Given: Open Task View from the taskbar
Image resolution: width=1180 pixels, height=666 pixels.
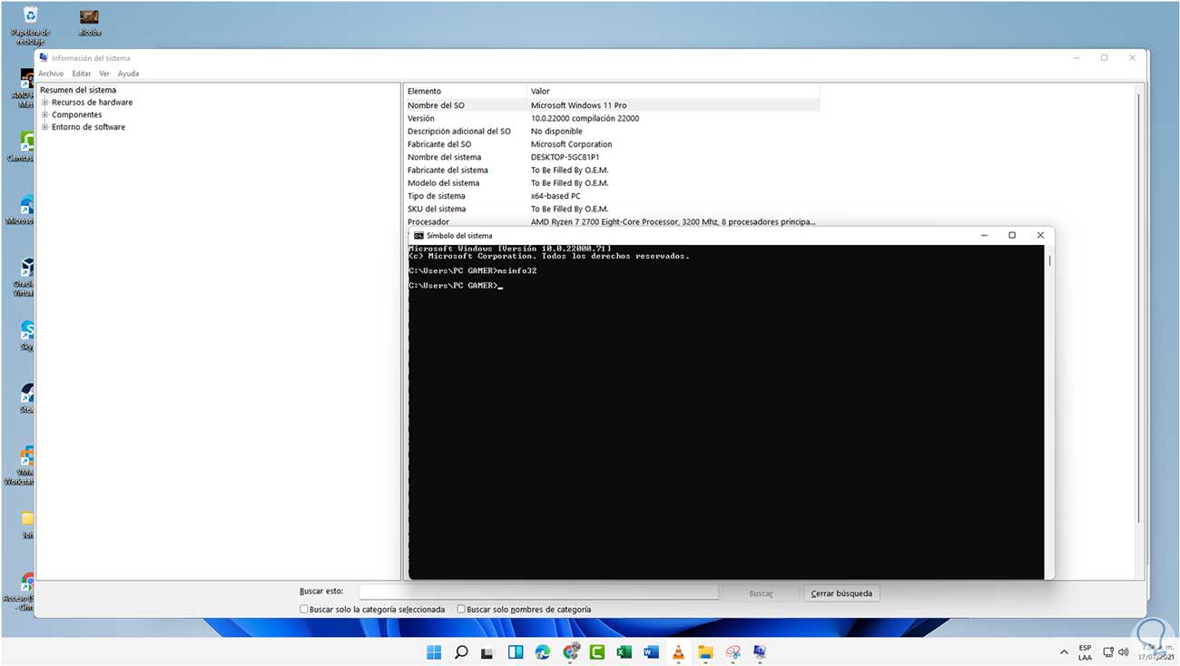Looking at the screenshot, I should tap(487, 651).
